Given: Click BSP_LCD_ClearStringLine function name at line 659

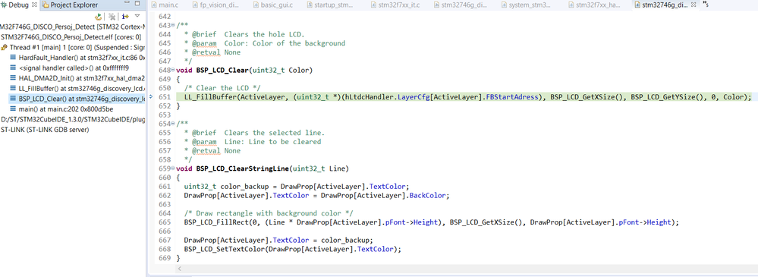Looking at the screenshot, I should (x=243, y=168).
